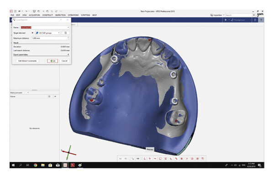Toggle the pin icon in the blue bar
This screenshot has height=178, width=274.
coord(261,20)
